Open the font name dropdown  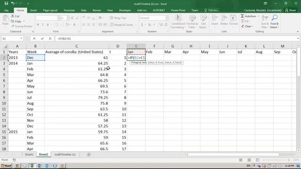[x=58, y=18]
